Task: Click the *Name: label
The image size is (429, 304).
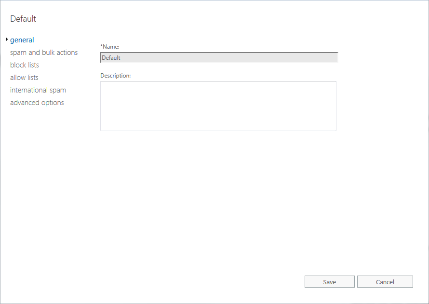Action: coord(110,47)
